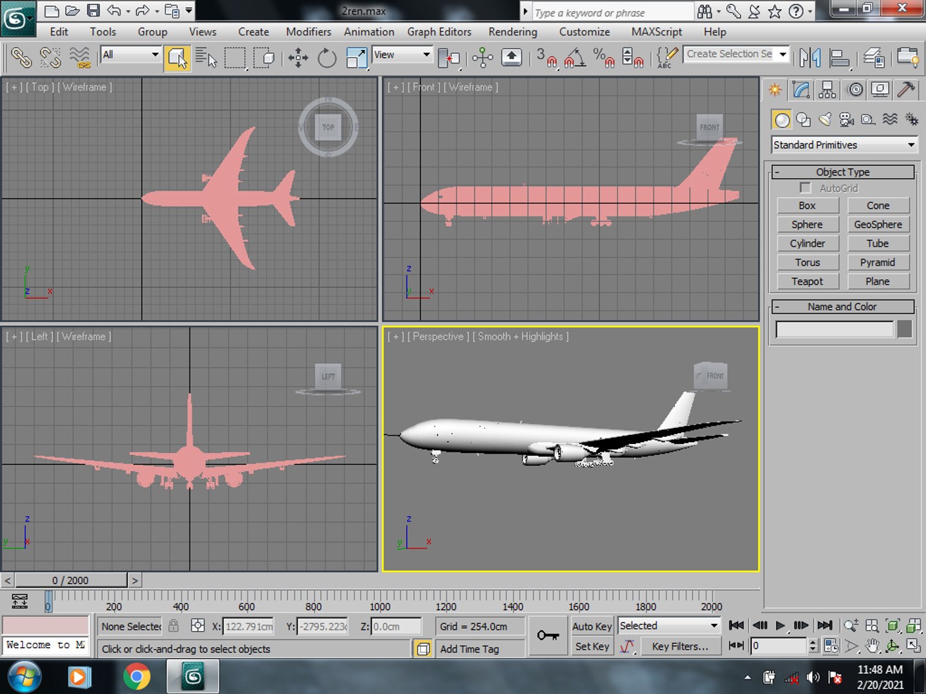Open the Standard Primitives dropdown

pos(844,145)
